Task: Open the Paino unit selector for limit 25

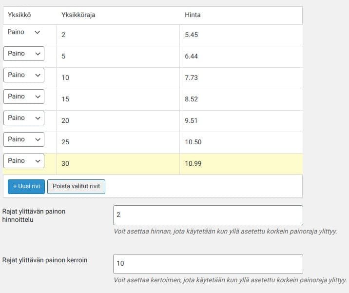Action: tap(24, 139)
